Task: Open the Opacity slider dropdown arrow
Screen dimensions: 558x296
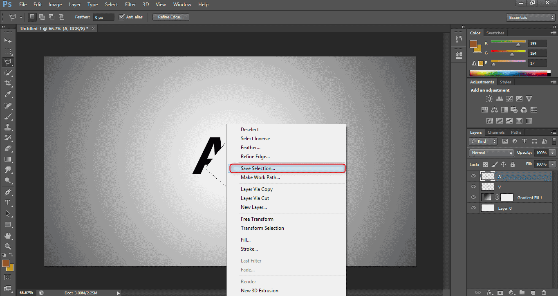Action: click(x=553, y=153)
